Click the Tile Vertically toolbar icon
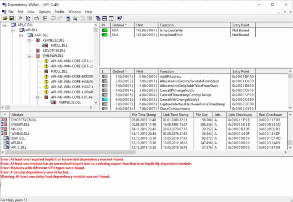 click(x=111, y=18)
